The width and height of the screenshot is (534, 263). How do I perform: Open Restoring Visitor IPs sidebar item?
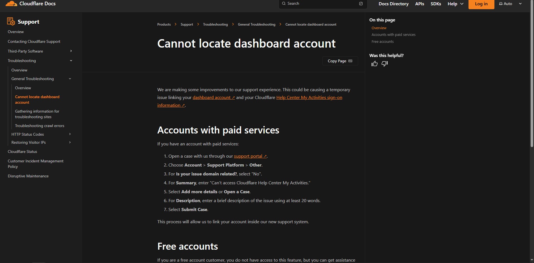pos(28,143)
